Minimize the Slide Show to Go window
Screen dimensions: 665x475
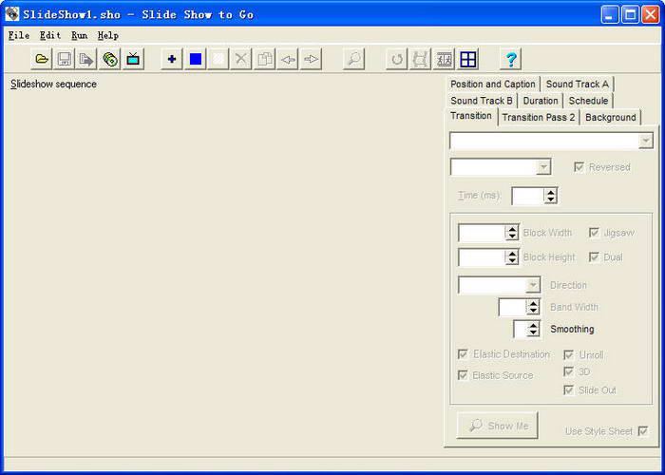610,15
